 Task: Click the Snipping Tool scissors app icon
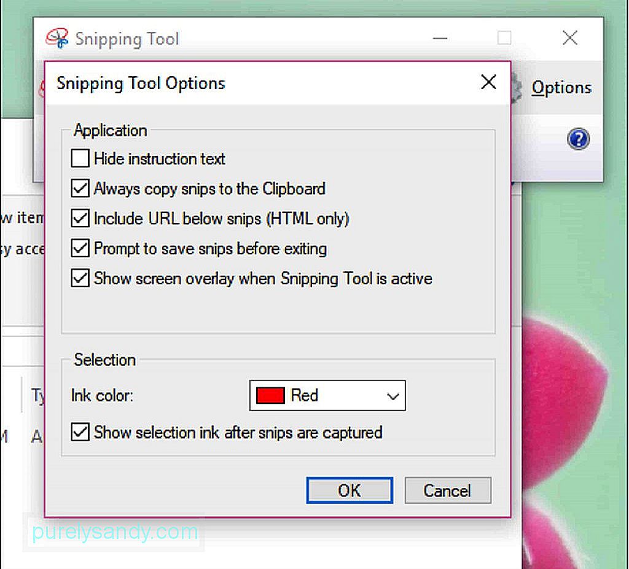coord(57,39)
